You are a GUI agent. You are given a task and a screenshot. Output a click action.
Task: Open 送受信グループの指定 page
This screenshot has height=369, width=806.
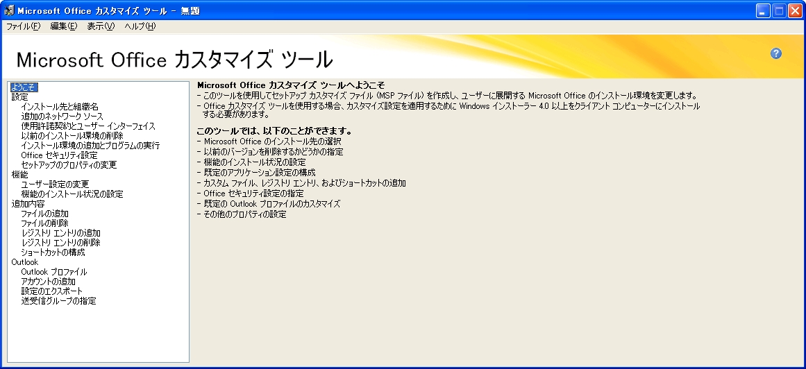(x=58, y=301)
